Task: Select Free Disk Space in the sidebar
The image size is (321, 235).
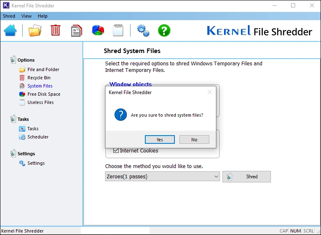Action: (44, 94)
